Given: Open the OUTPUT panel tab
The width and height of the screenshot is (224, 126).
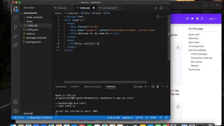Looking at the screenshot, I should click(x=75, y=87).
